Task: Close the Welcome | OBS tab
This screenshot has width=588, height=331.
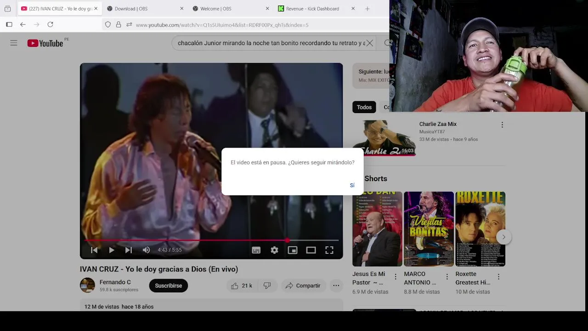Action: click(267, 9)
